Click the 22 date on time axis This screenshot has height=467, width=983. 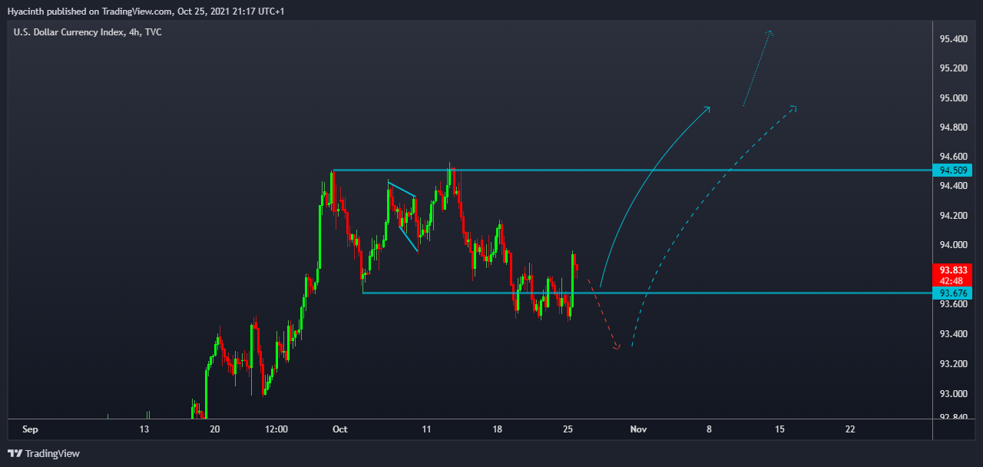click(850, 429)
